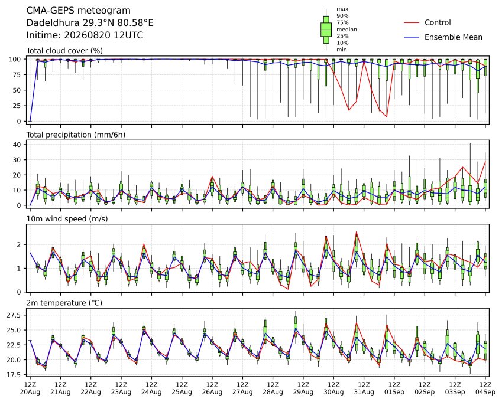
Task: Click the green box-plot legend icon
Action: 326,30
